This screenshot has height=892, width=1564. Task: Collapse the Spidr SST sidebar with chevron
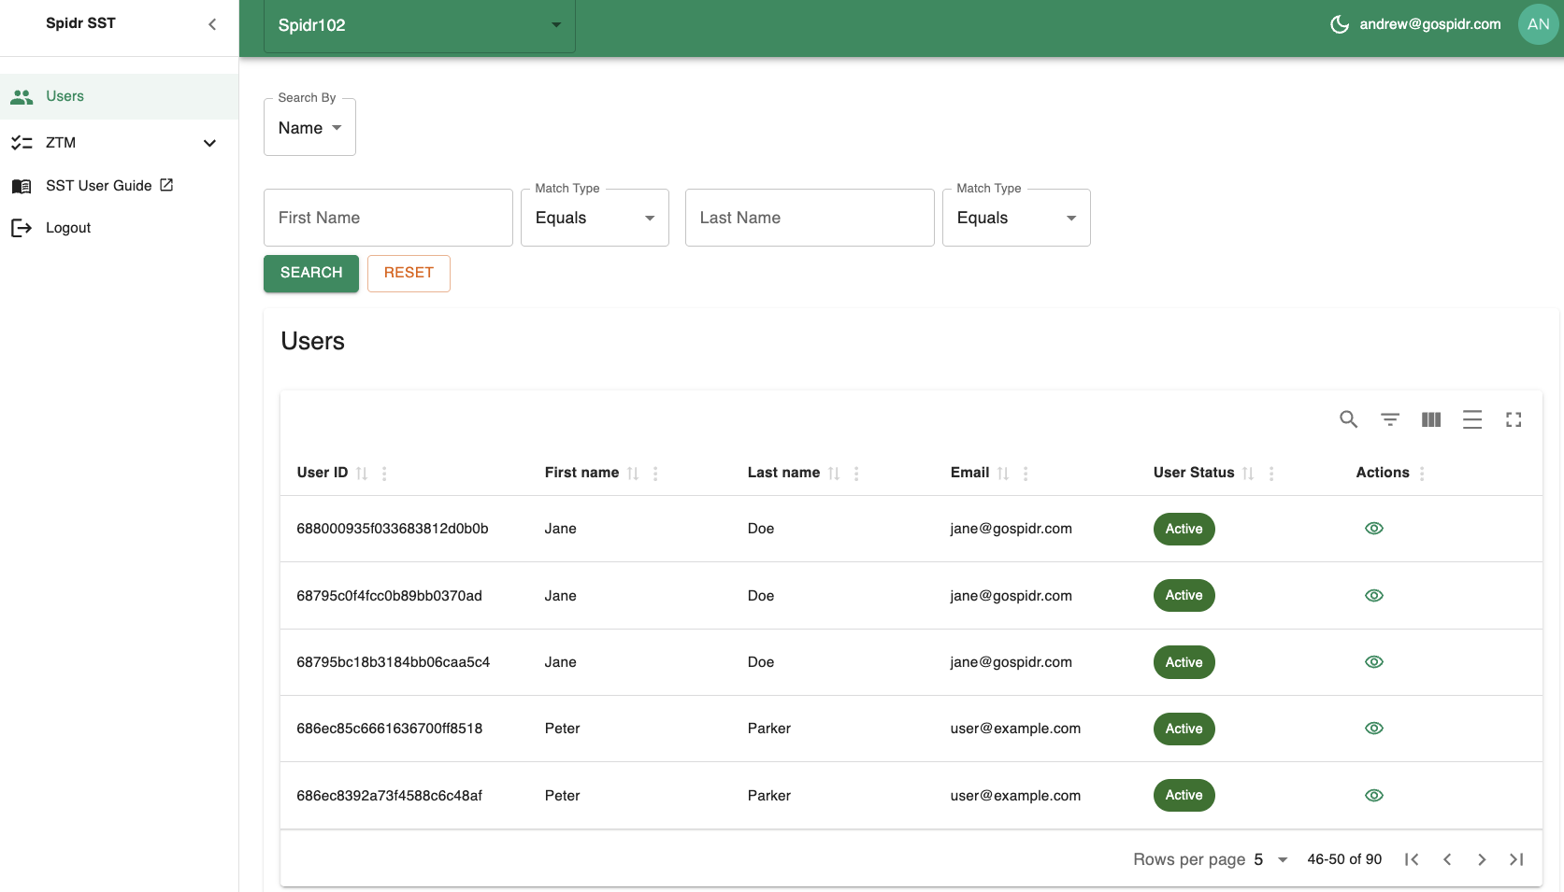[x=212, y=24]
